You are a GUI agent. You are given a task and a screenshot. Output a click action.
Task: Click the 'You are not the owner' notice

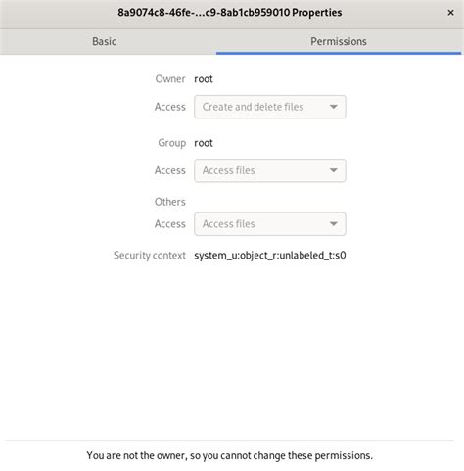[230, 455]
